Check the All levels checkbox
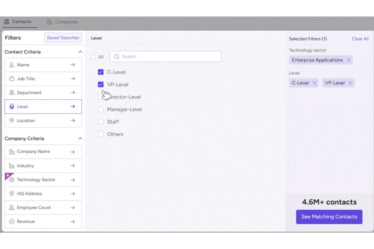 pyautogui.click(x=93, y=57)
